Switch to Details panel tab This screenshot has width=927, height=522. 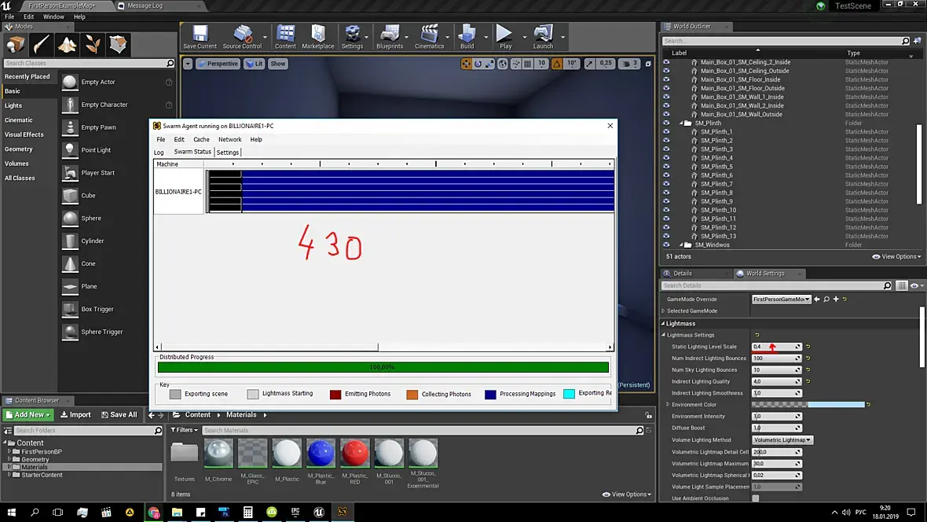coord(682,274)
